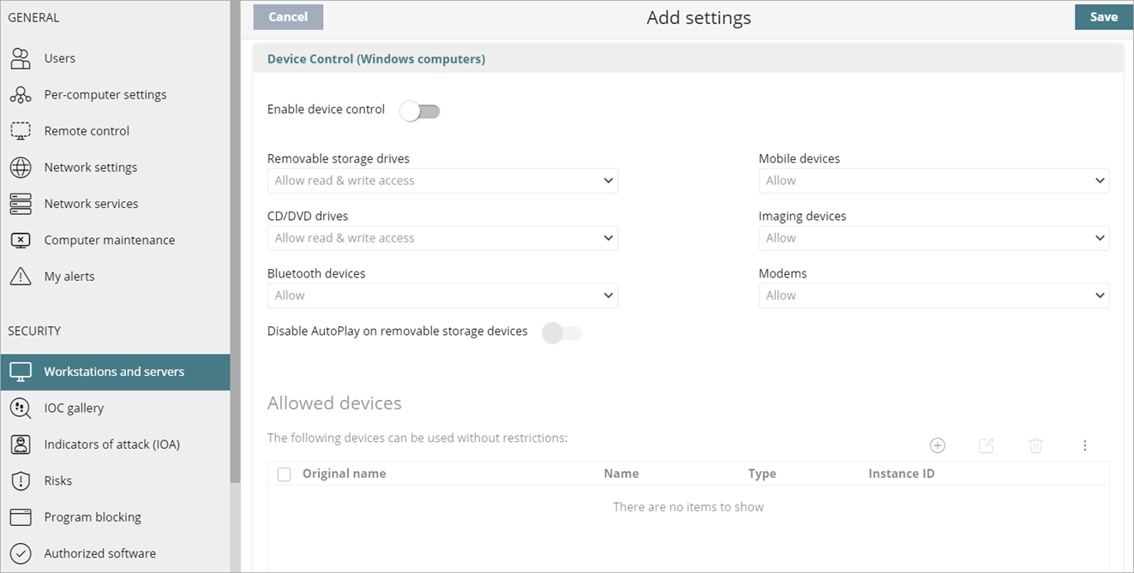
Task: Click the delete device trash icon
Action: pos(1035,445)
